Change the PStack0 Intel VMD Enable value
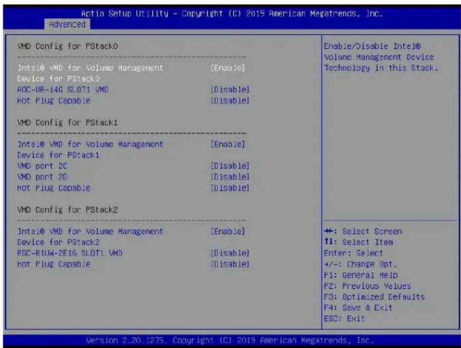 coord(228,68)
